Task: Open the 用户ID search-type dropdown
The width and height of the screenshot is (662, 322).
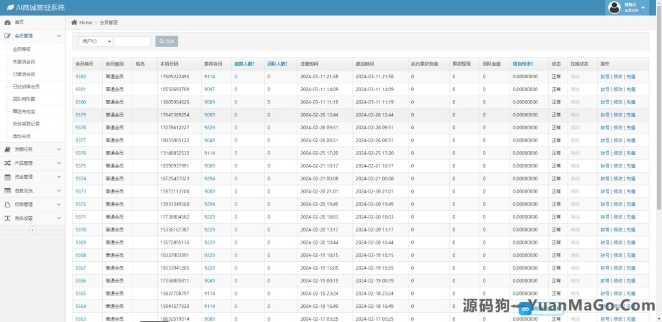Action: [96, 41]
